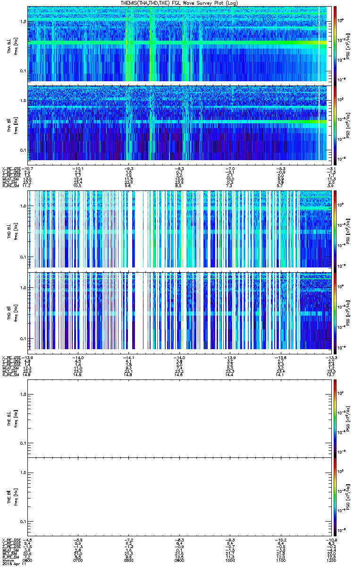
Task: Click the 0.1 frequency tick on THE B∥ axis
Action: [23, 522]
